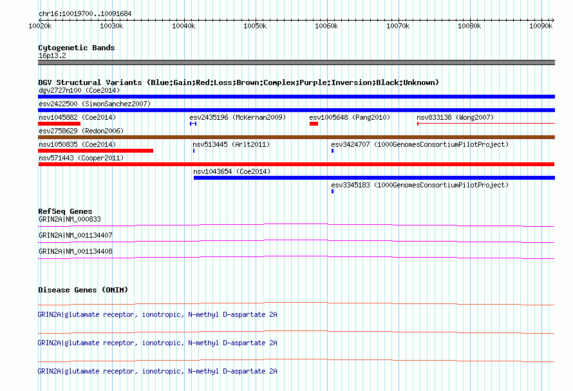
Task: Select the esv2435196 (McKernan2009) small blue marker
Action: tap(193, 124)
